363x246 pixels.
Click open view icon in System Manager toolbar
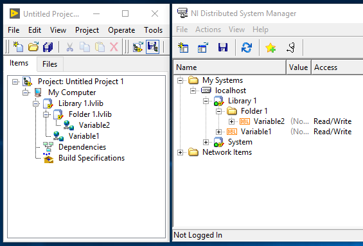point(203,48)
